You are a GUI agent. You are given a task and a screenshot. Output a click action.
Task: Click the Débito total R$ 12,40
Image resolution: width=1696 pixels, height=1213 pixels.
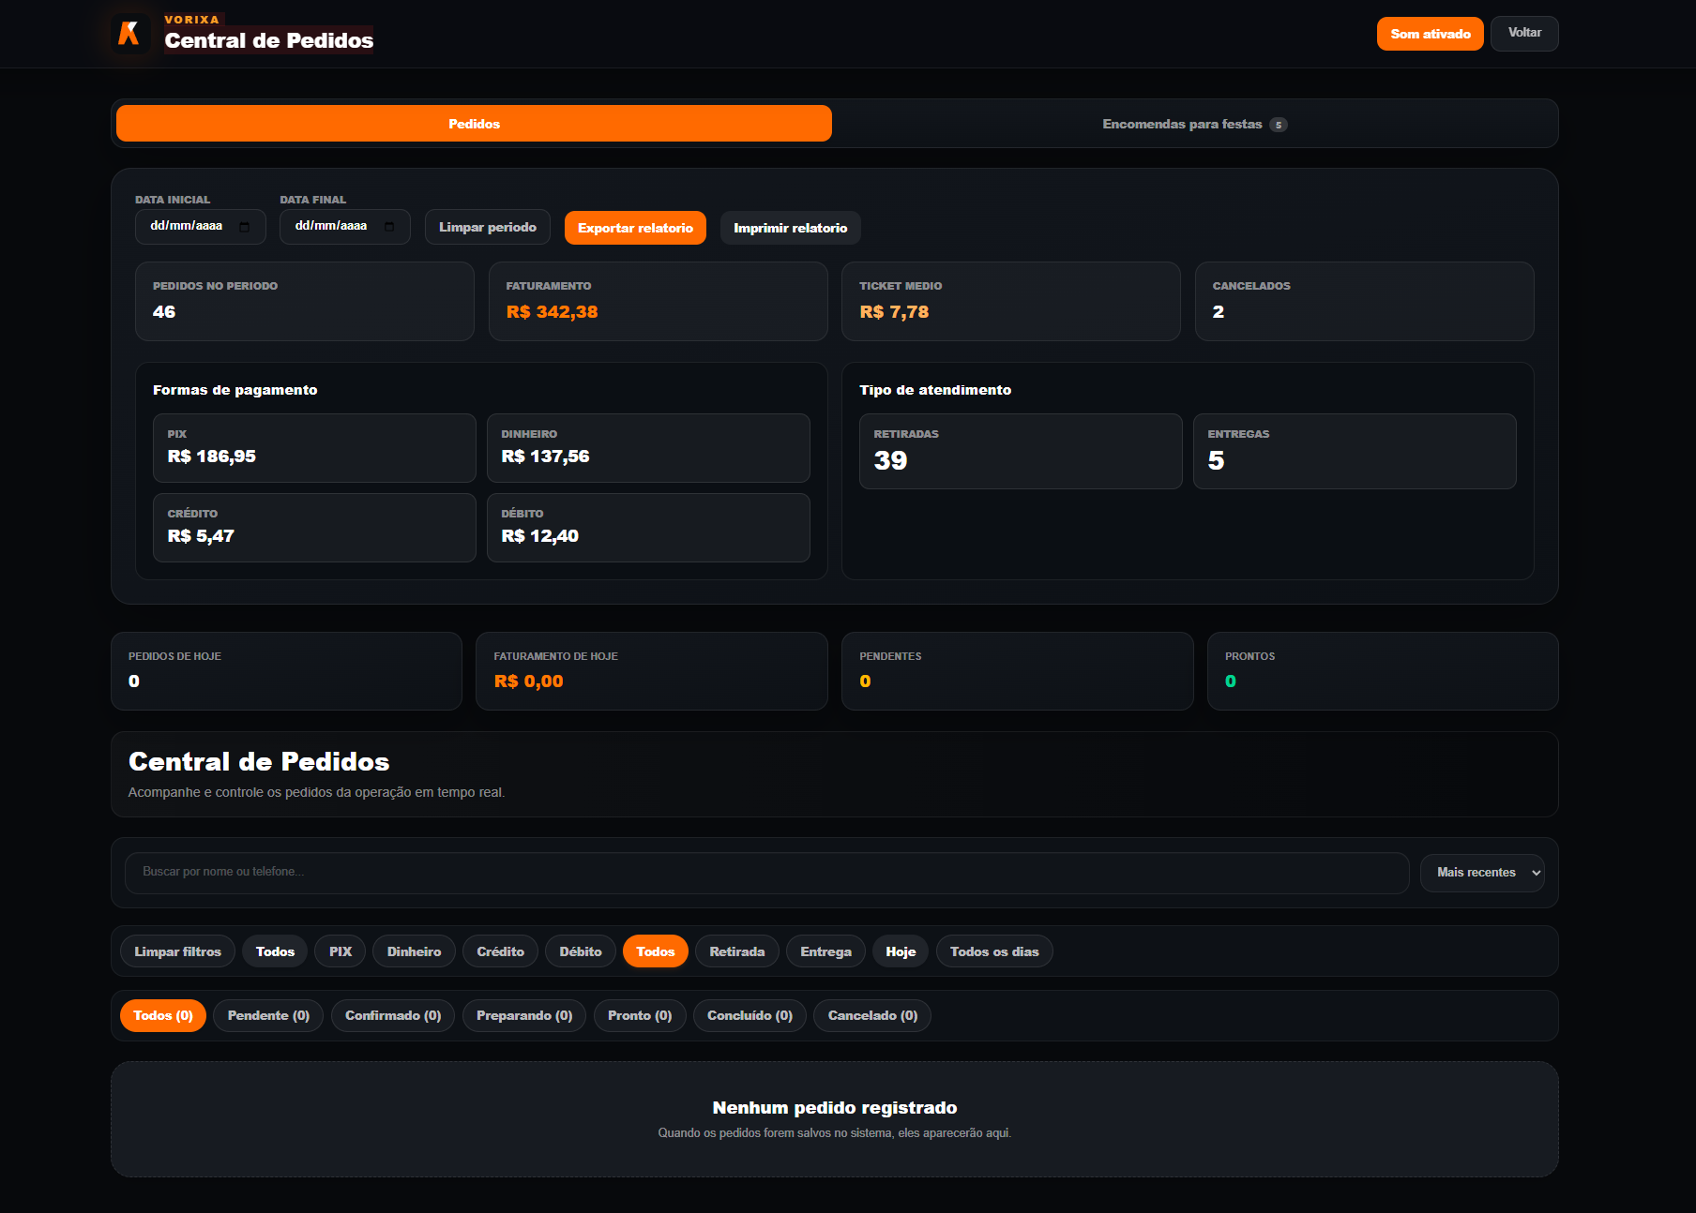[x=539, y=536]
